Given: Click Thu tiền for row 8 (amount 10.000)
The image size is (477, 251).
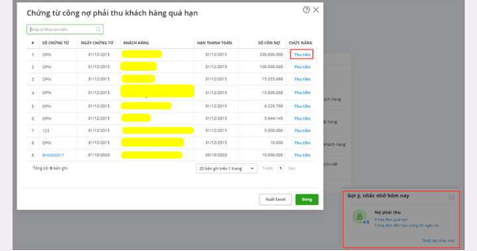Looking at the screenshot, I should (x=302, y=143).
